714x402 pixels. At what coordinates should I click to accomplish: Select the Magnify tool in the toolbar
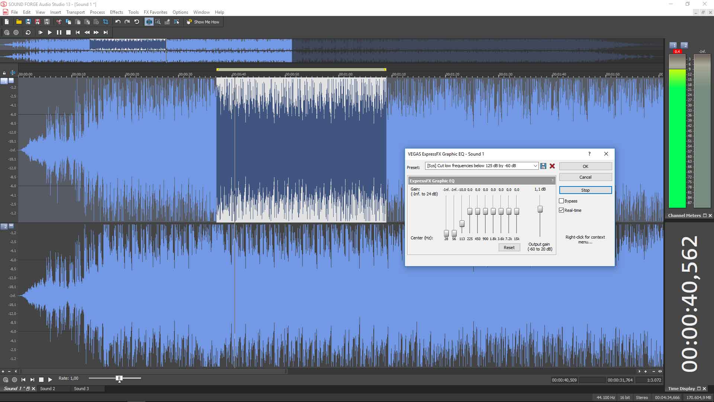[158, 22]
